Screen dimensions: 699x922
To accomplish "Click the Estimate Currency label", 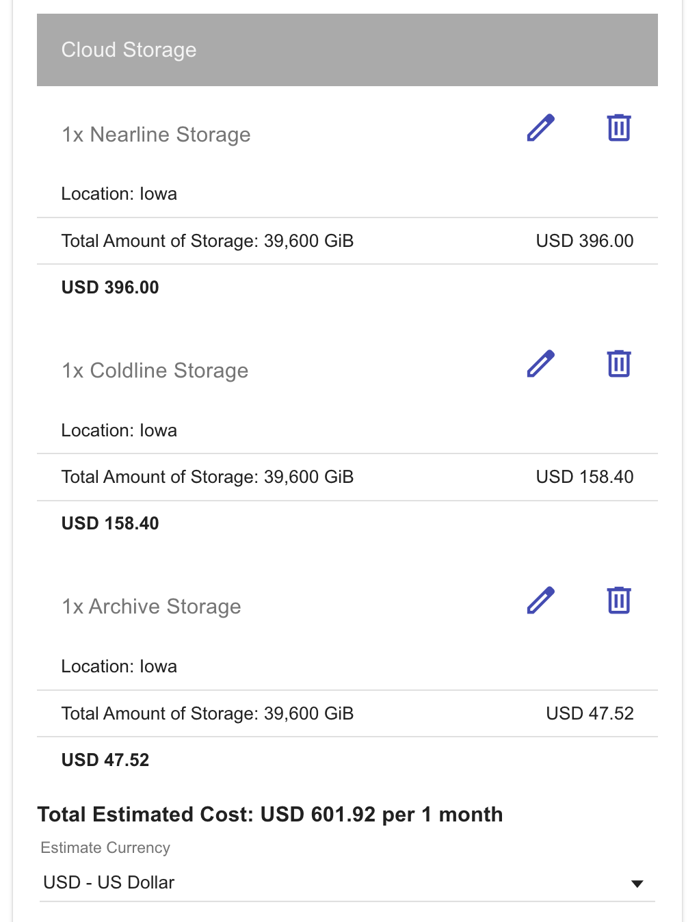I will click(105, 848).
